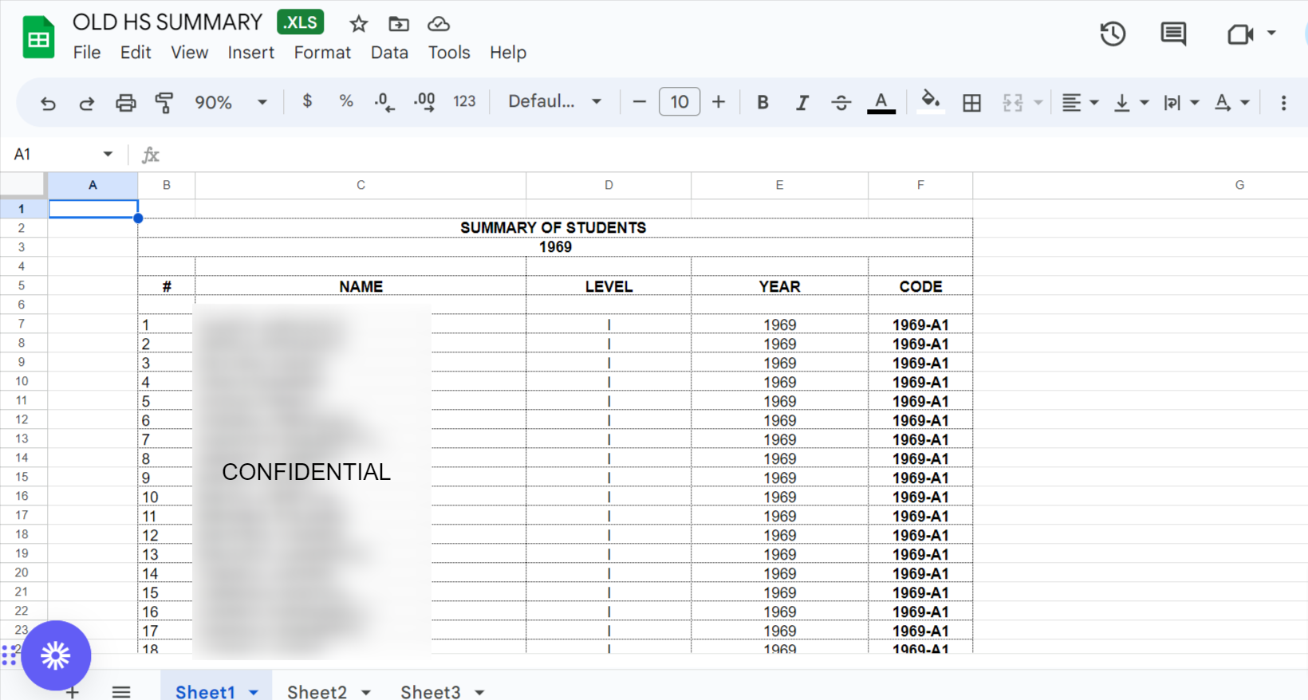This screenshot has height=700, width=1308.
Task: Click the move to folder icon
Action: click(x=399, y=24)
